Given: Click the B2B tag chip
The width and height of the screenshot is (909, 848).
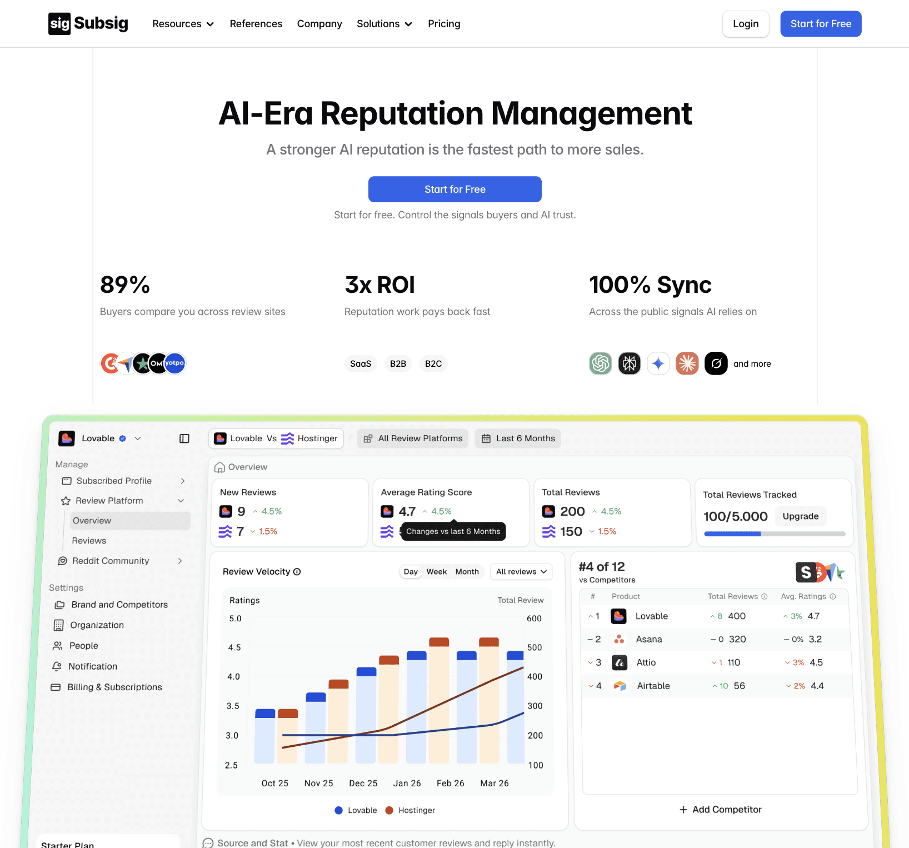Looking at the screenshot, I should tap(398, 363).
